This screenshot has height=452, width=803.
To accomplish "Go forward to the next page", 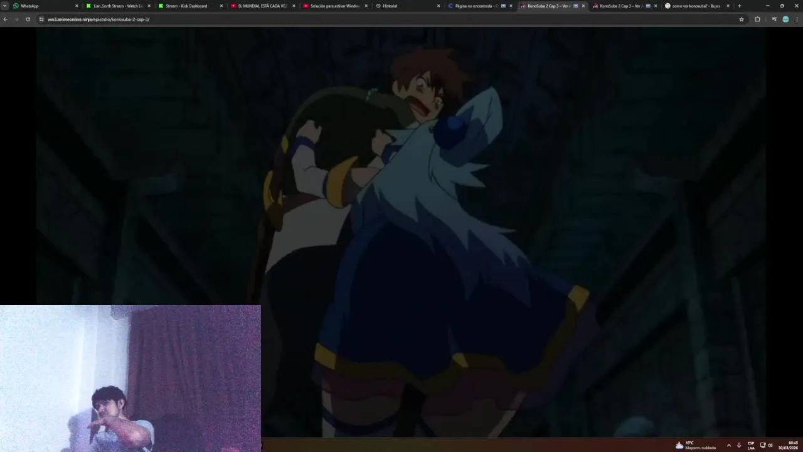I will pos(16,19).
